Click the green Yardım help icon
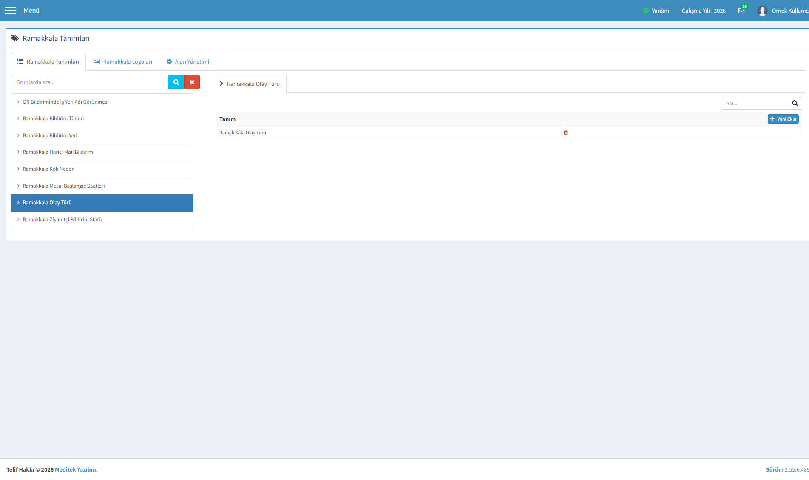809x480 pixels. click(x=646, y=11)
